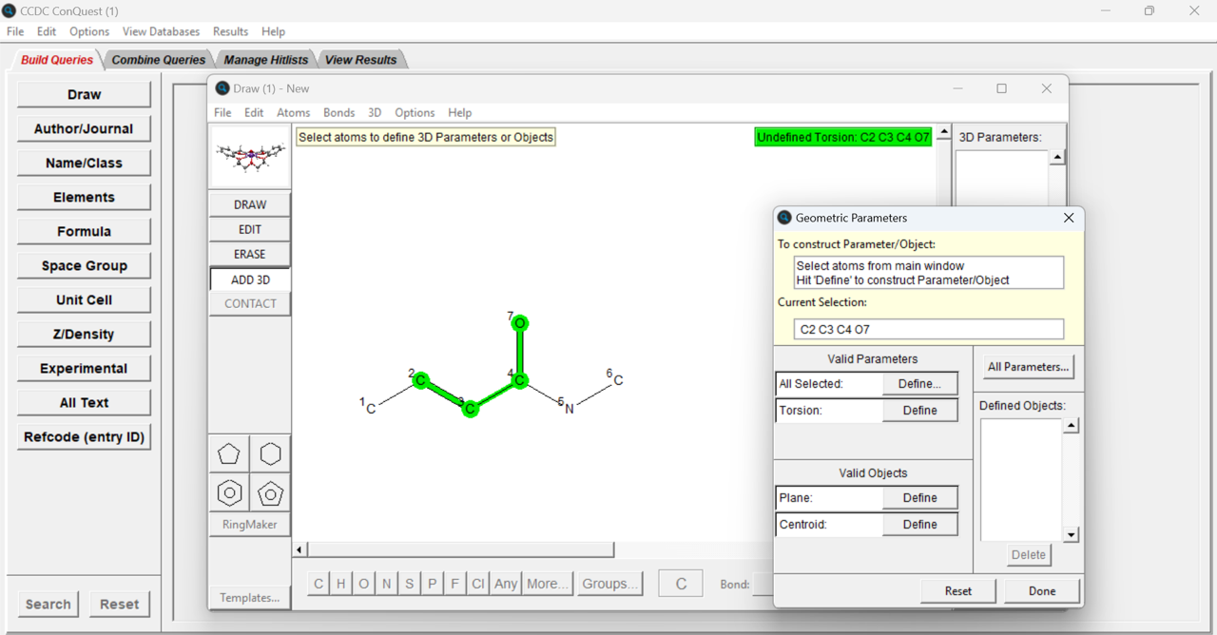Pick oxygen from the element toolbar

pos(363,583)
